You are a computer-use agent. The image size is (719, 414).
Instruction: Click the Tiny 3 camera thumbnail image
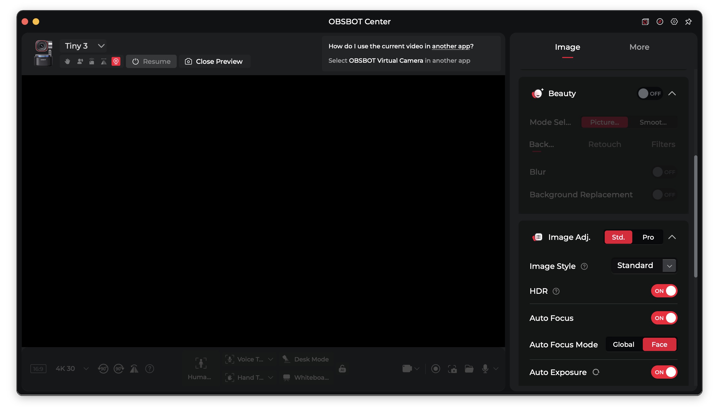click(x=43, y=53)
